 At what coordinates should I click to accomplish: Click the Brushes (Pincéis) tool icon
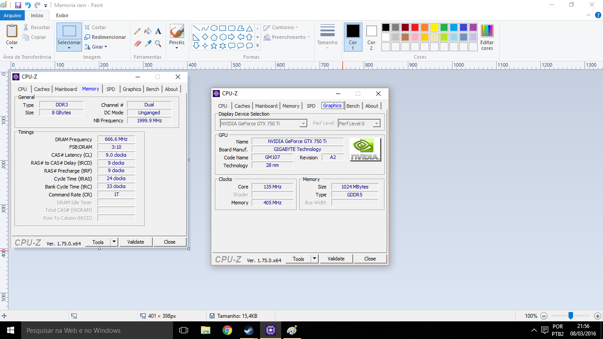[x=177, y=31]
